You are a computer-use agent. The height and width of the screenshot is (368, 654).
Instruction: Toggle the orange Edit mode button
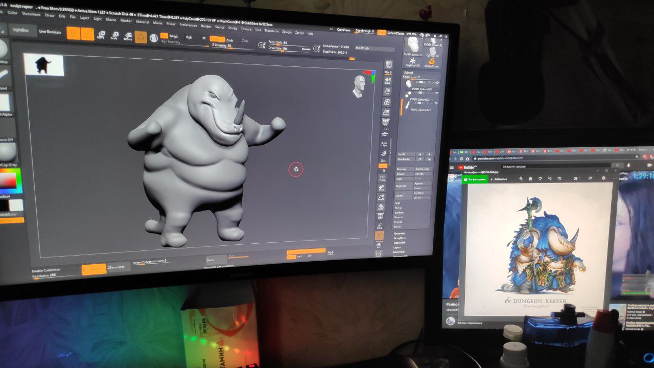(74, 33)
